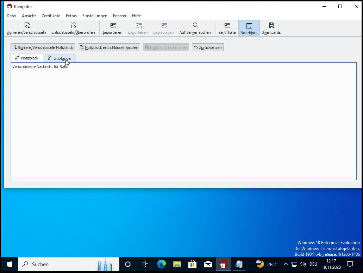
Task: Open the Einstellungen menu
Action: click(x=95, y=16)
